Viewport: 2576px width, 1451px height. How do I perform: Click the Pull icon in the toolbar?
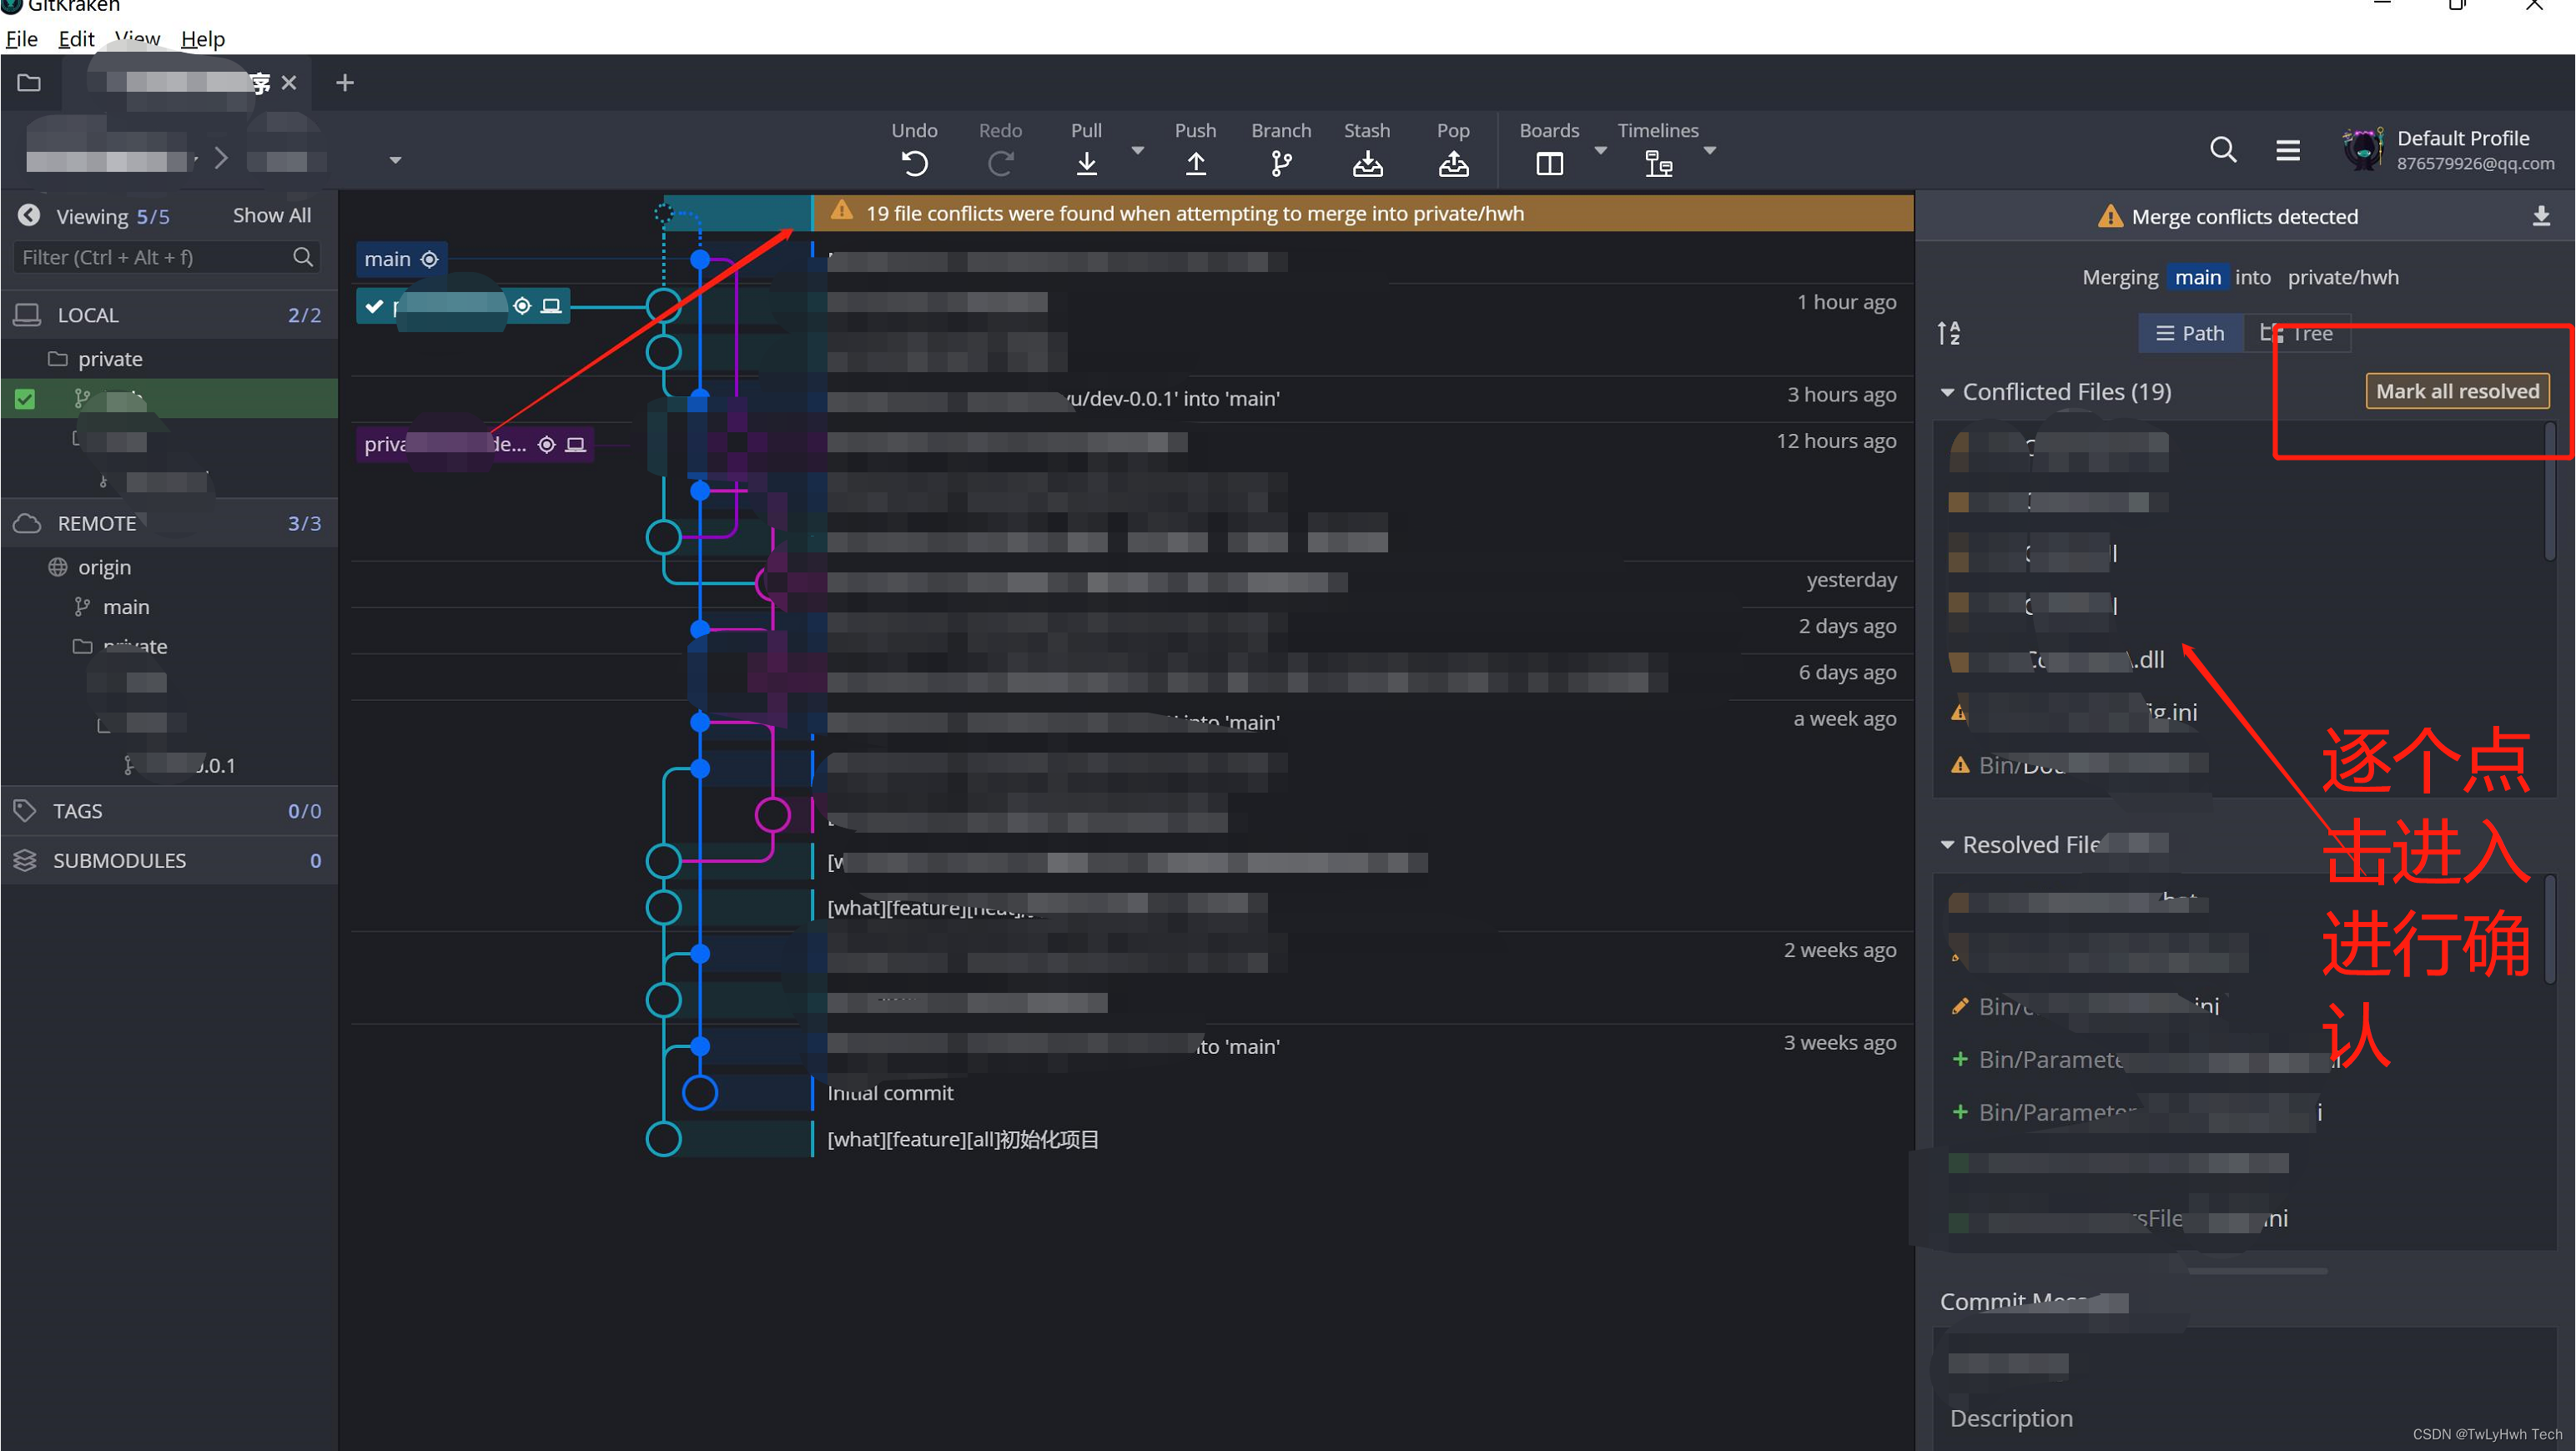point(1086,162)
